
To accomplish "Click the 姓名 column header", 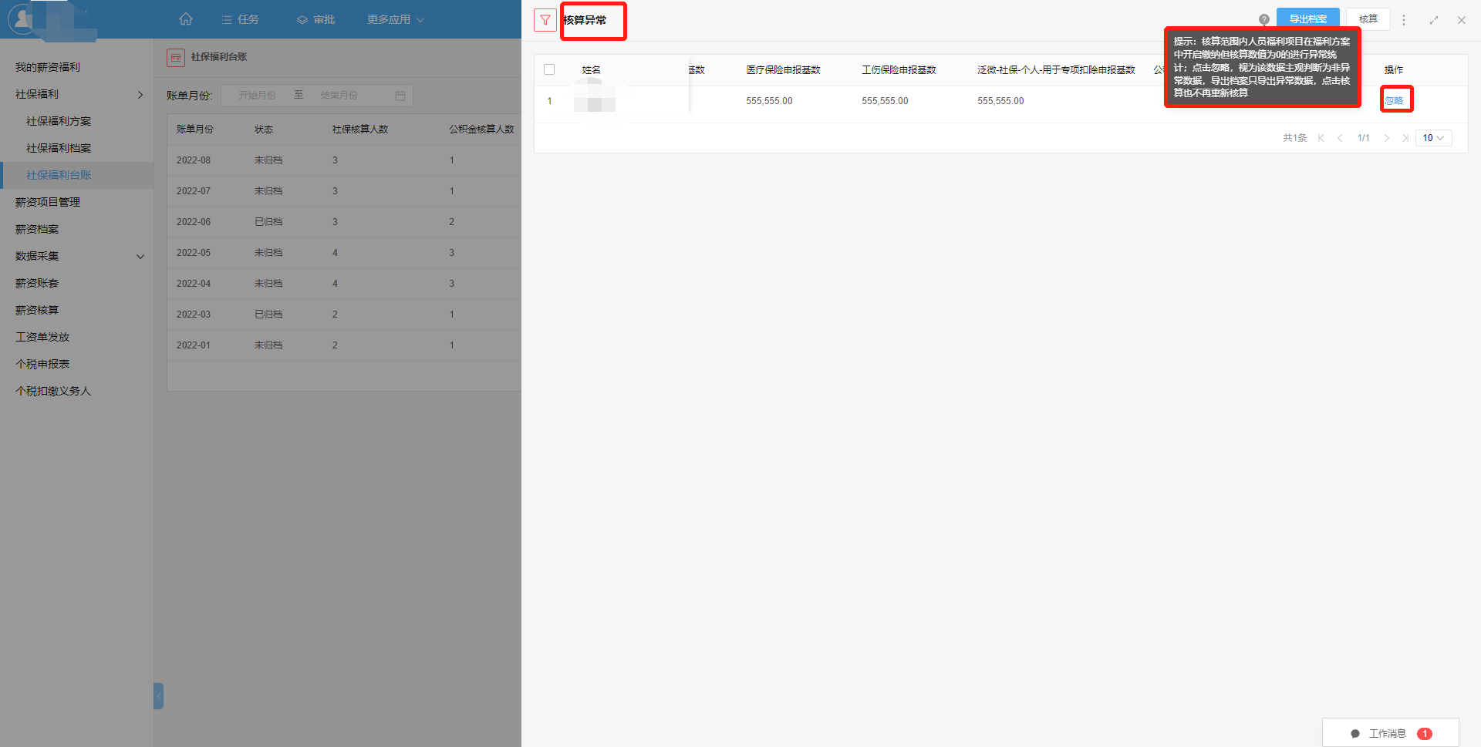I will (x=591, y=70).
